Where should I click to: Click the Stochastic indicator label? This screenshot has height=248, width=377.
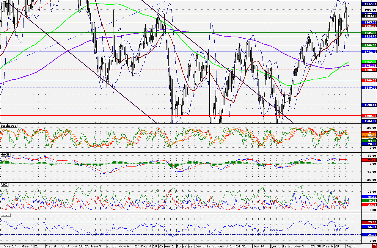9,126
